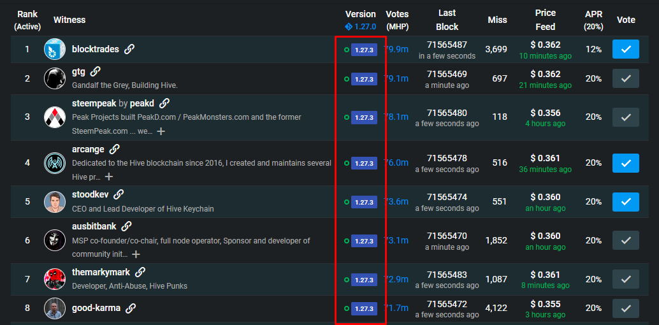Image resolution: width=659 pixels, height=325 pixels.
Task: Open stoodkev witness link icon
Action: pyautogui.click(x=119, y=194)
